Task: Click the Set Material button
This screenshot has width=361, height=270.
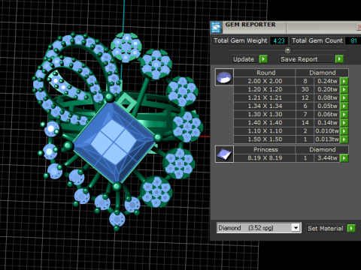Action: pos(326,228)
